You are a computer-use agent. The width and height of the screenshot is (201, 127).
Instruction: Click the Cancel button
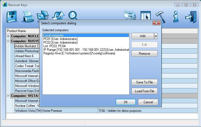point(148,102)
